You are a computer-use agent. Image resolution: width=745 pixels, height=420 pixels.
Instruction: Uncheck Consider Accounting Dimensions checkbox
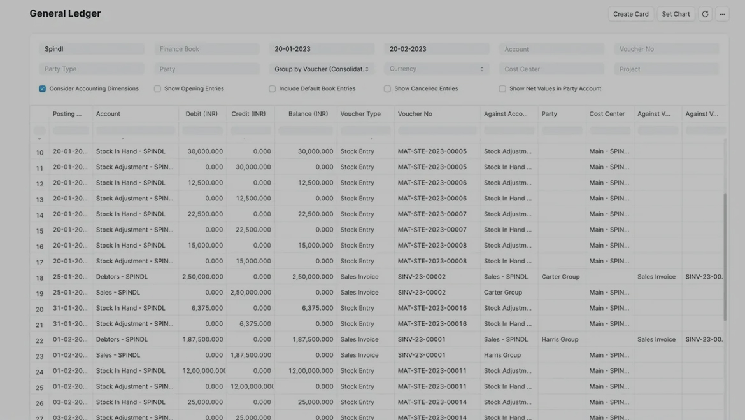[x=43, y=89]
